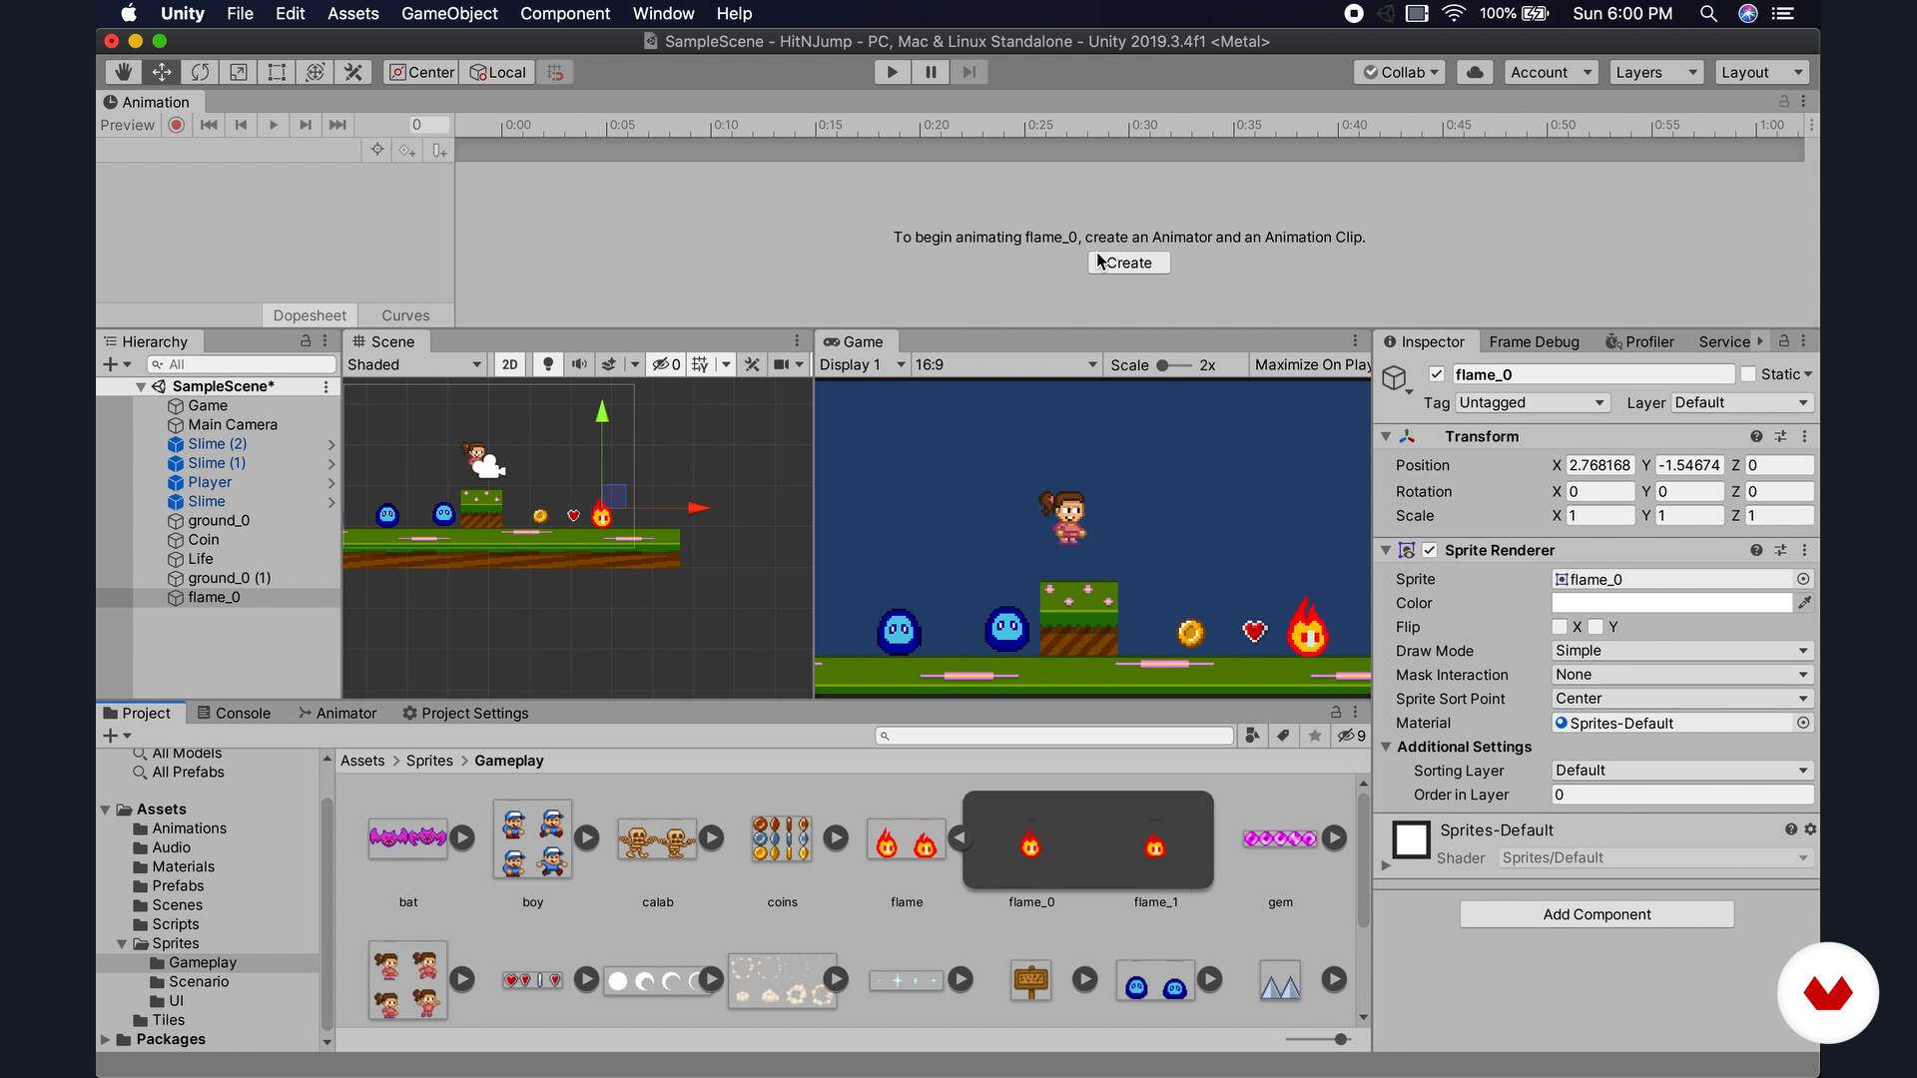Open macOS Control Center list icon

click(1783, 13)
